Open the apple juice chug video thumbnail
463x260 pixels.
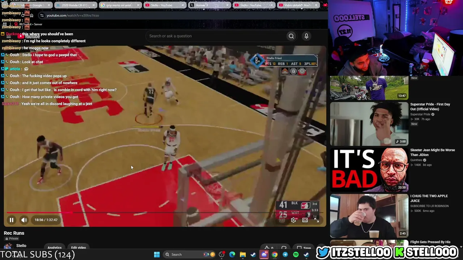coord(369,216)
